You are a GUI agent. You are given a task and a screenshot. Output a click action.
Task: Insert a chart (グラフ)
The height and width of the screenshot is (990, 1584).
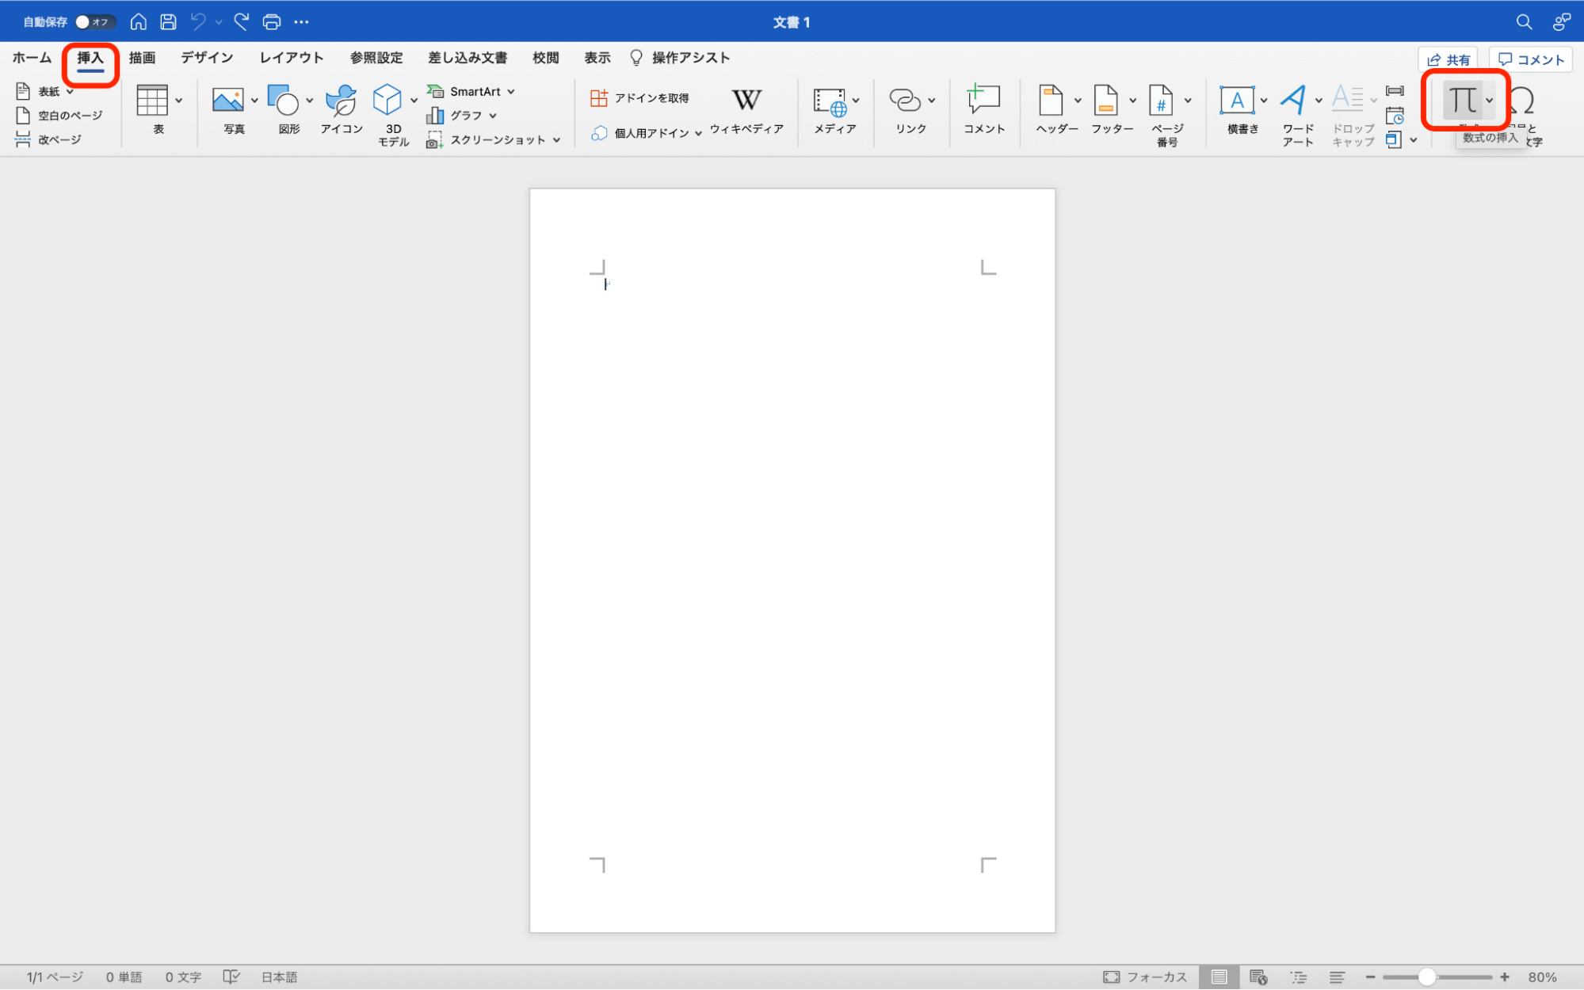(455, 116)
